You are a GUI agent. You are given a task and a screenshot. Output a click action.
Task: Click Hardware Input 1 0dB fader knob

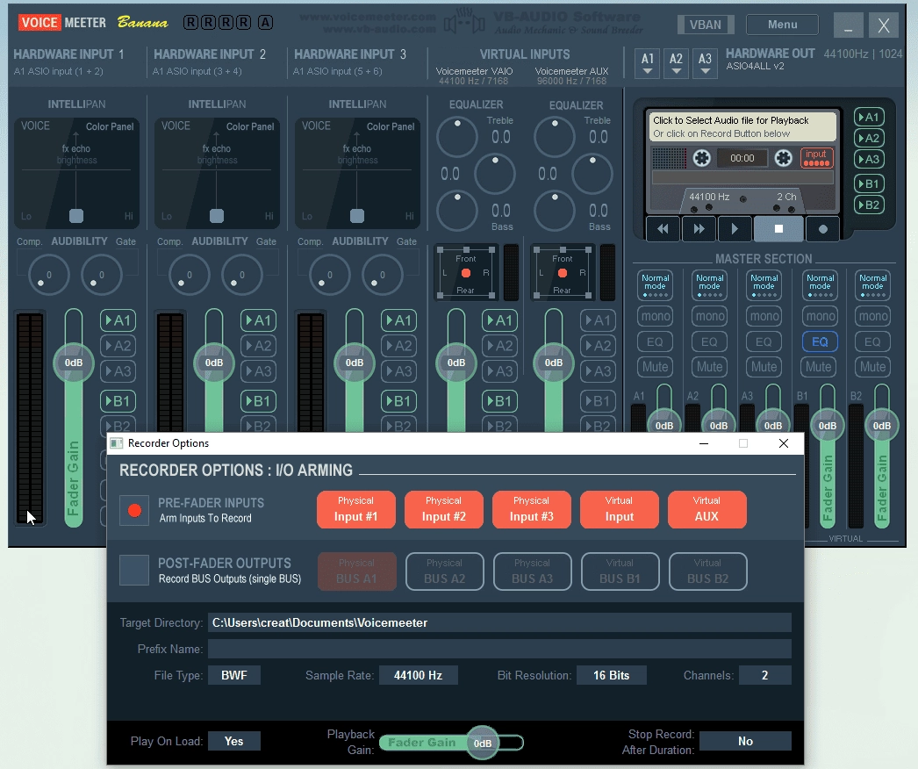coord(73,363)
